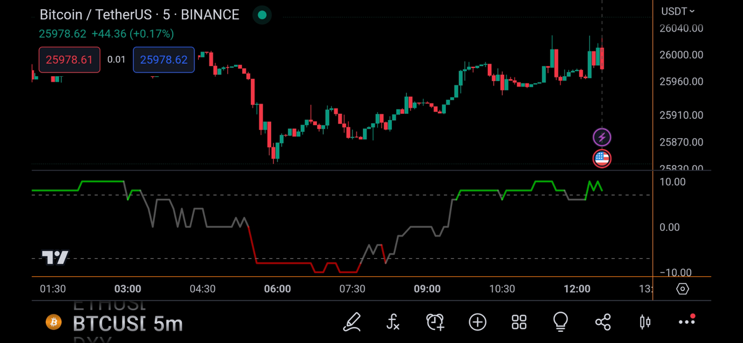Open the ideas lightbulb icon
This screenshot has height=343, width=743.
point(560,321)
